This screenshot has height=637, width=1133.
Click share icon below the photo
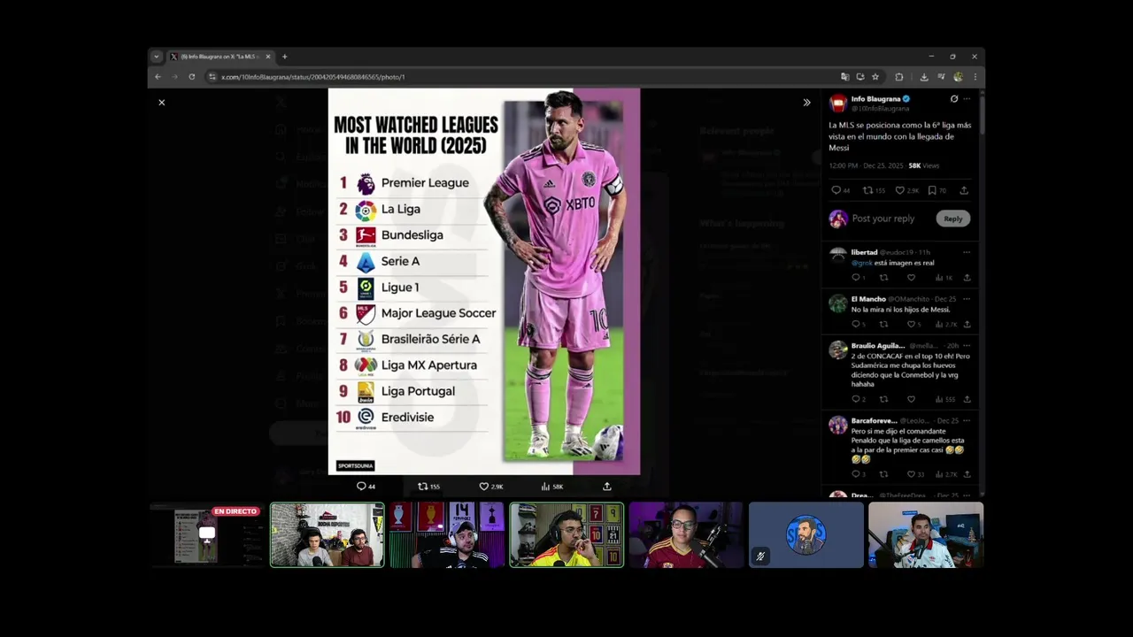pos(606,487)
